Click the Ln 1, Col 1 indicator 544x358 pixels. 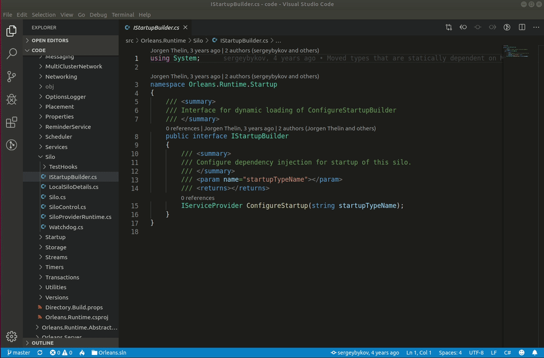(x=419, y=352)
